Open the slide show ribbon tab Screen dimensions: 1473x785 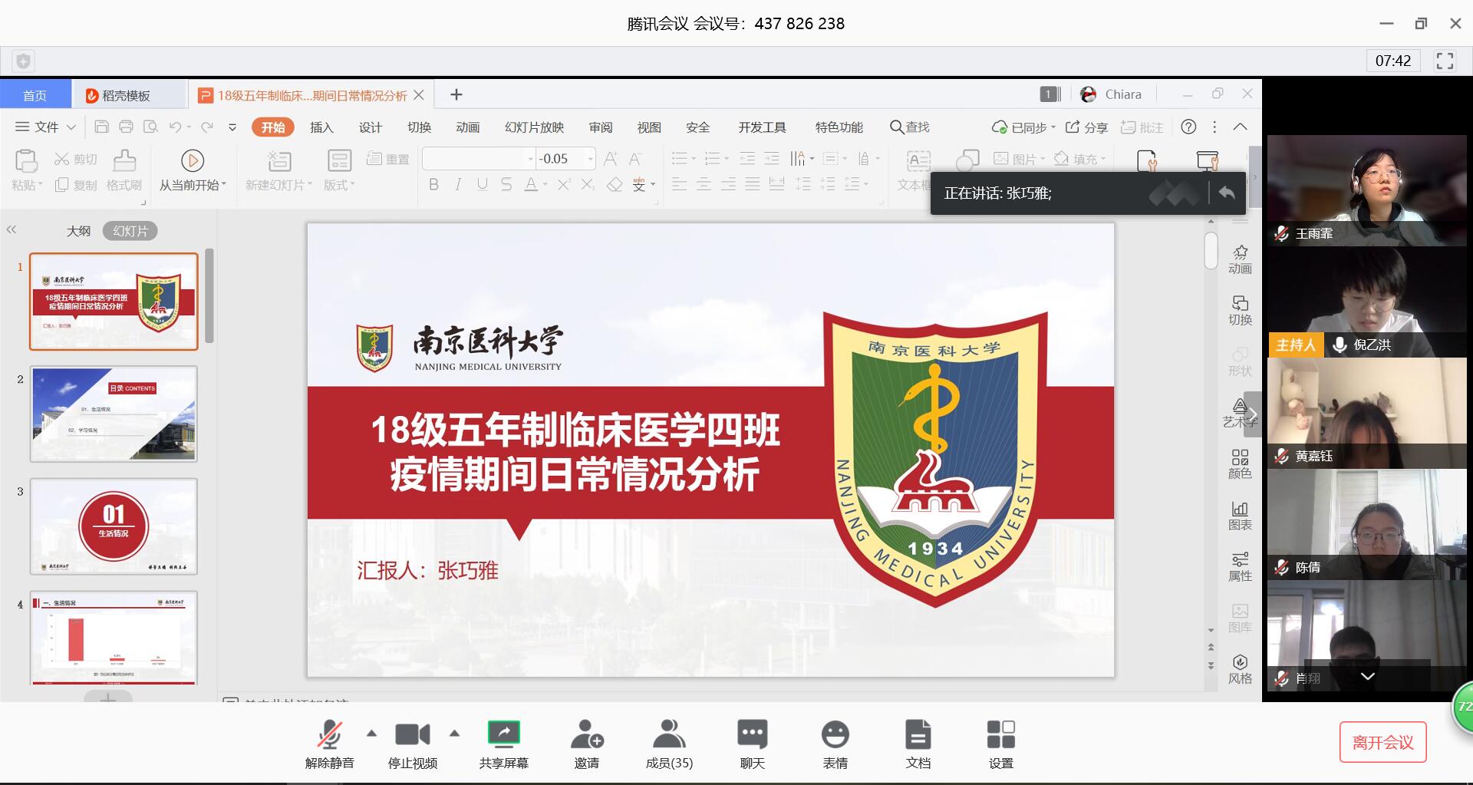tap(534, 127)
